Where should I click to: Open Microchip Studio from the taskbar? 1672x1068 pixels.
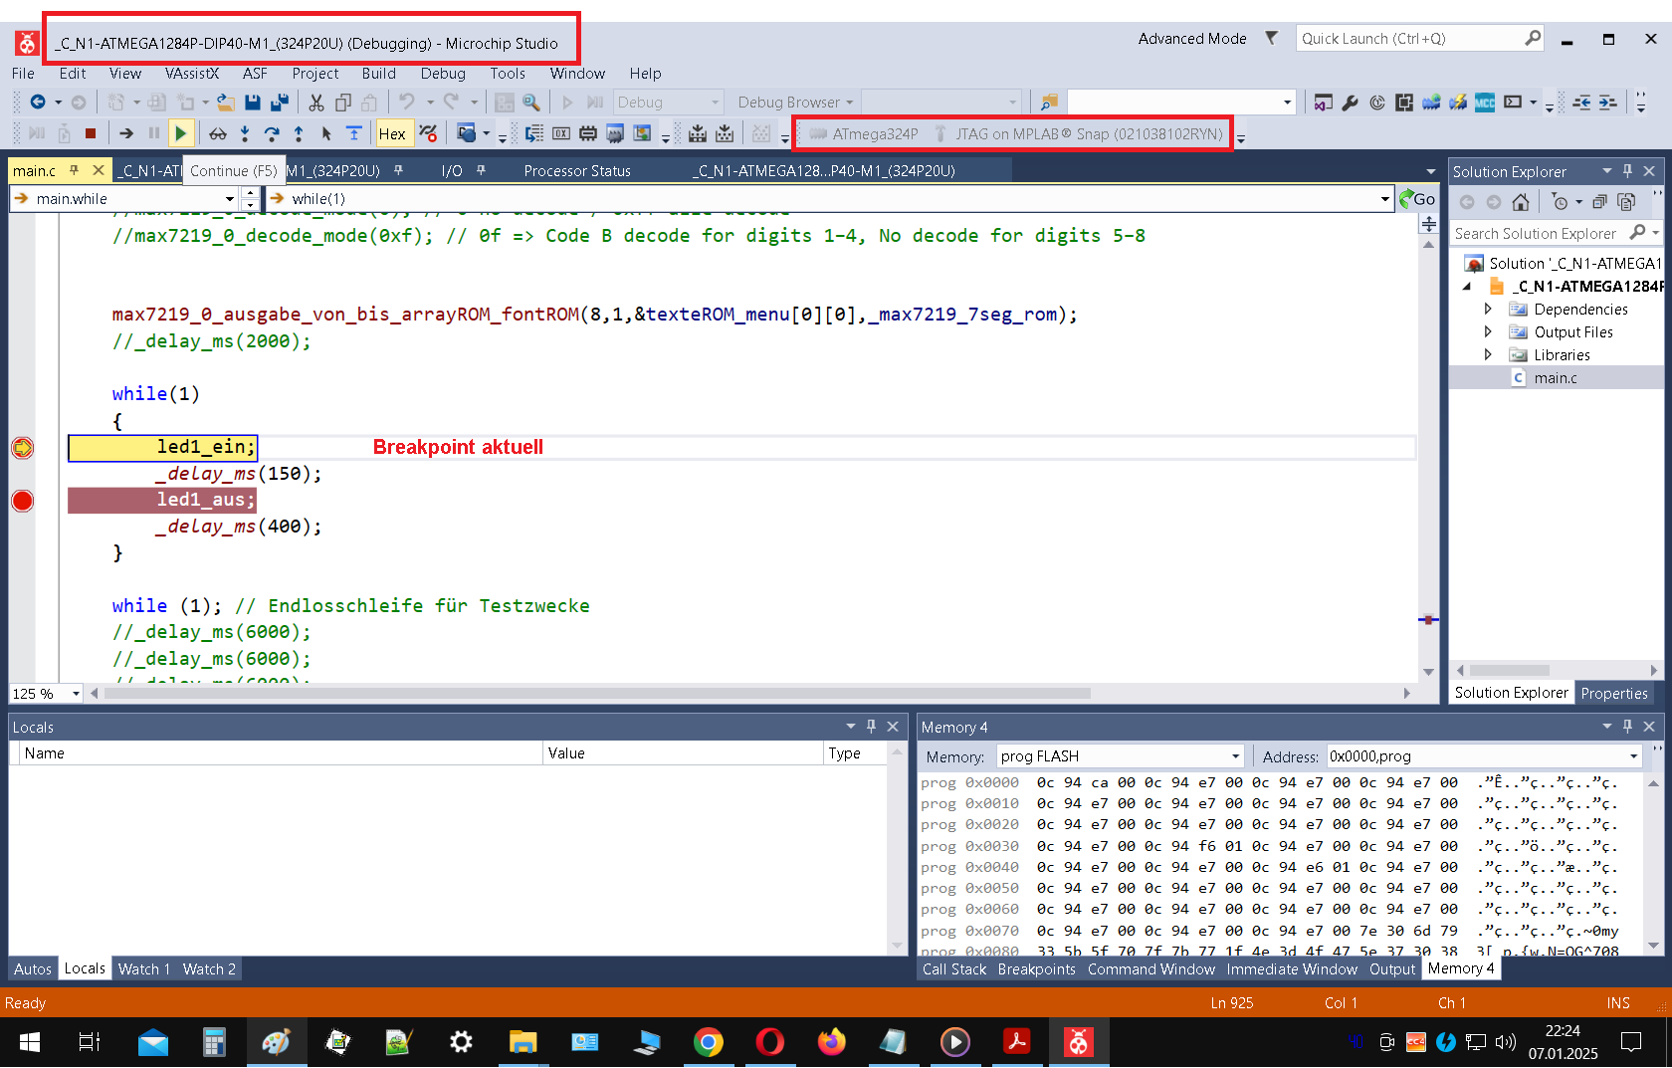(1081, 1042)
